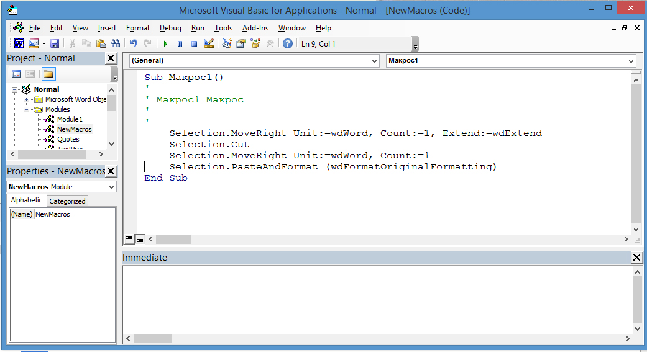Viewport: 647px width, 352px height.
Task: Open the Add-Ins menu
Action: [x=255, y=28]
